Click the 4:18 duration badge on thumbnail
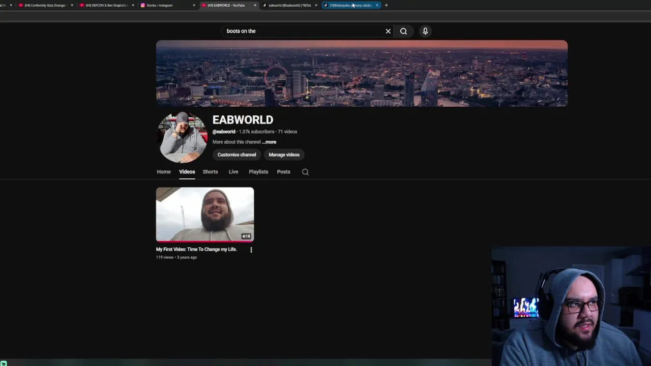 click(x=246, y=236)
